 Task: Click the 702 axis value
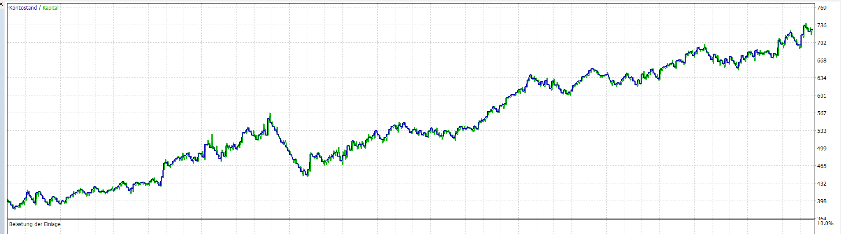822,43
